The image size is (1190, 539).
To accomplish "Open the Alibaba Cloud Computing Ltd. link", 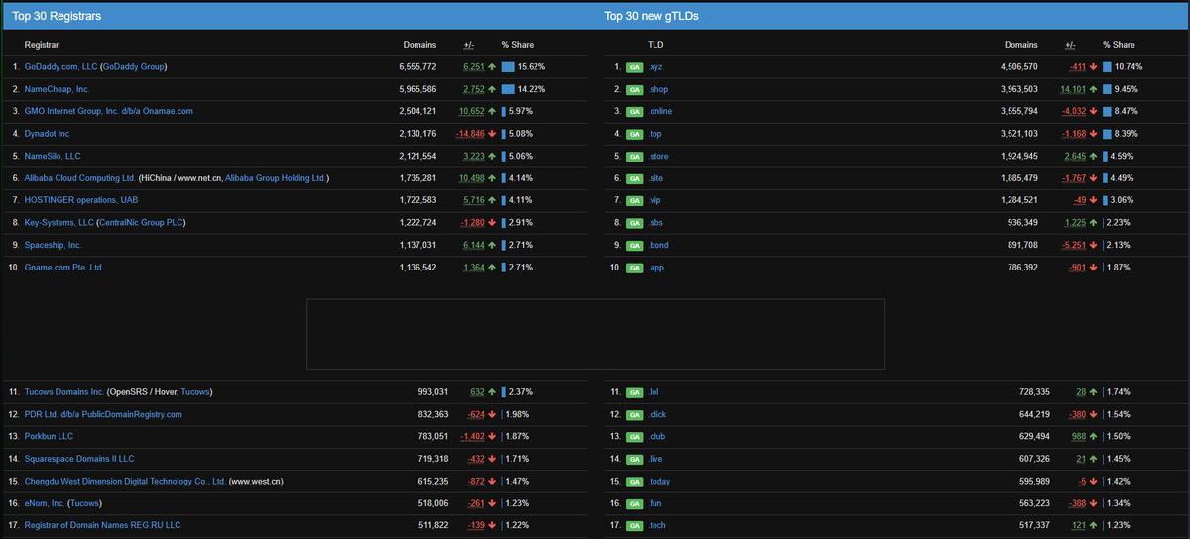I will click(79, 178).
